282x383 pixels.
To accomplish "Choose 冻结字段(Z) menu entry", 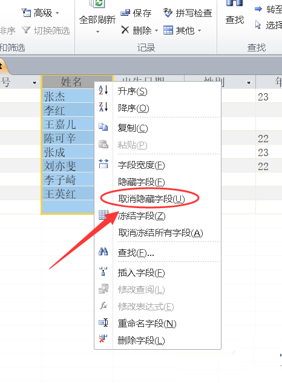I will (x=142, y=216).
